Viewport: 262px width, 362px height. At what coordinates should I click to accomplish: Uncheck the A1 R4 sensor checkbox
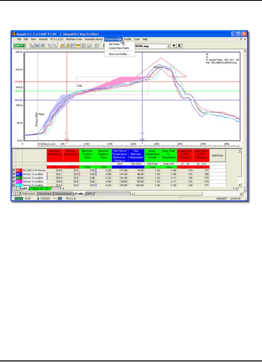click(x=14, y=170)
